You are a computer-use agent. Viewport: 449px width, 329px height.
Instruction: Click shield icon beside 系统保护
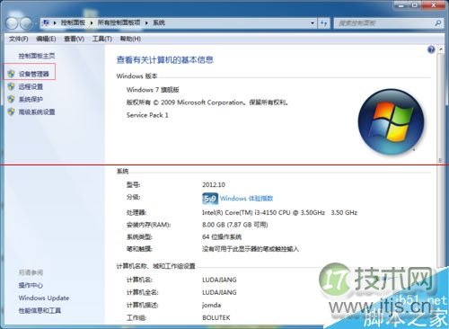tap(12, 99)
